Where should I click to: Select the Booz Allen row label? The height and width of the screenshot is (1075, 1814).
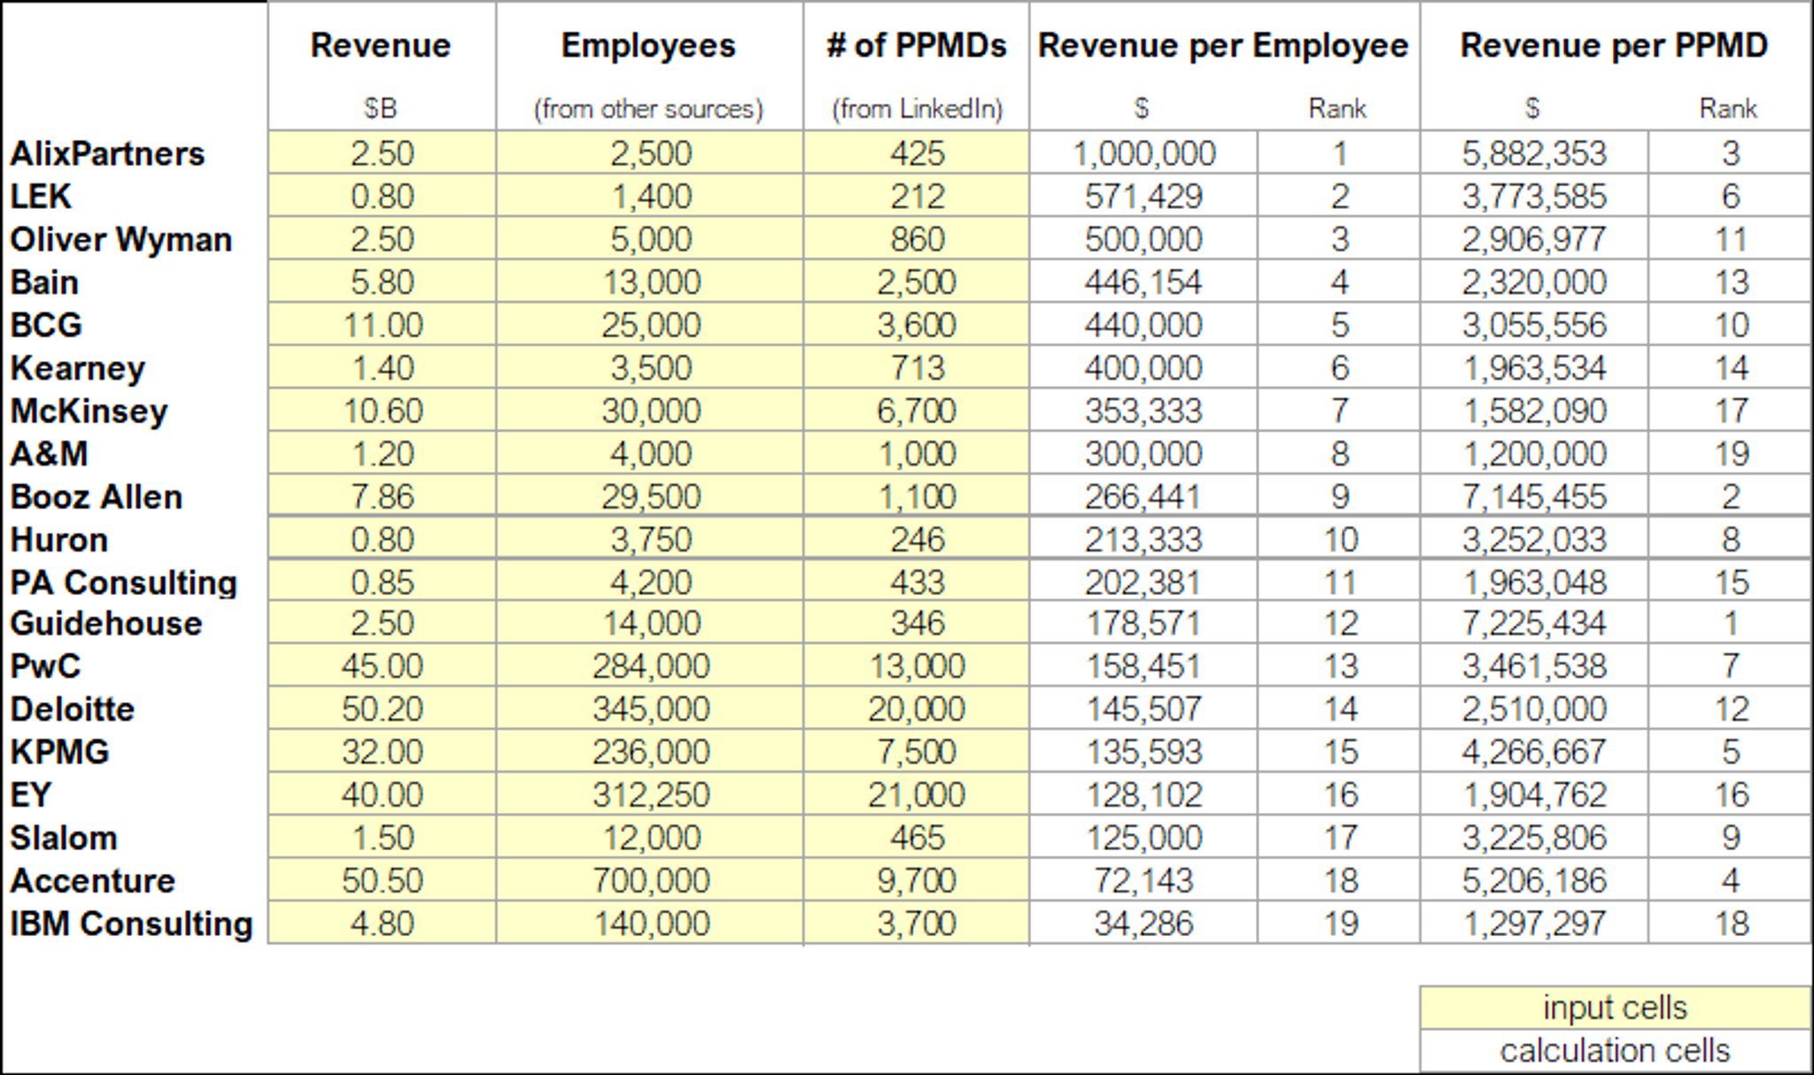[x=96, y=497]
